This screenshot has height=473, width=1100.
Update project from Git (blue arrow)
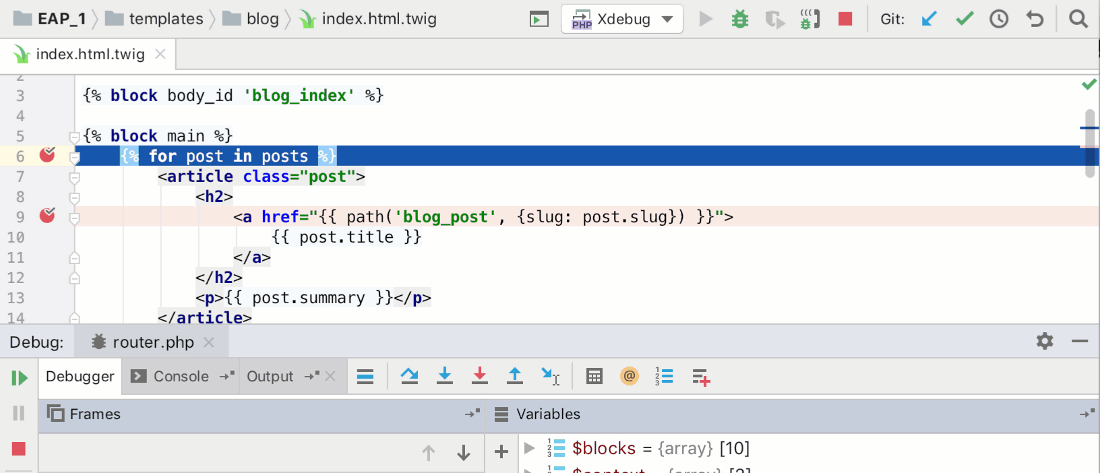[x=929, y=19]
